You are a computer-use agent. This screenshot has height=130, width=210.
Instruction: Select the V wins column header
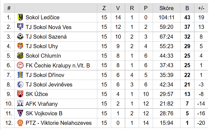(x=118, y=8)
